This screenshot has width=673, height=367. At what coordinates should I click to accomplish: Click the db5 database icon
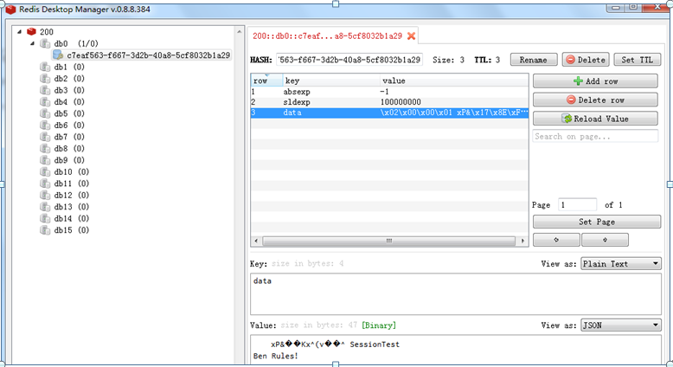[45, 113]
